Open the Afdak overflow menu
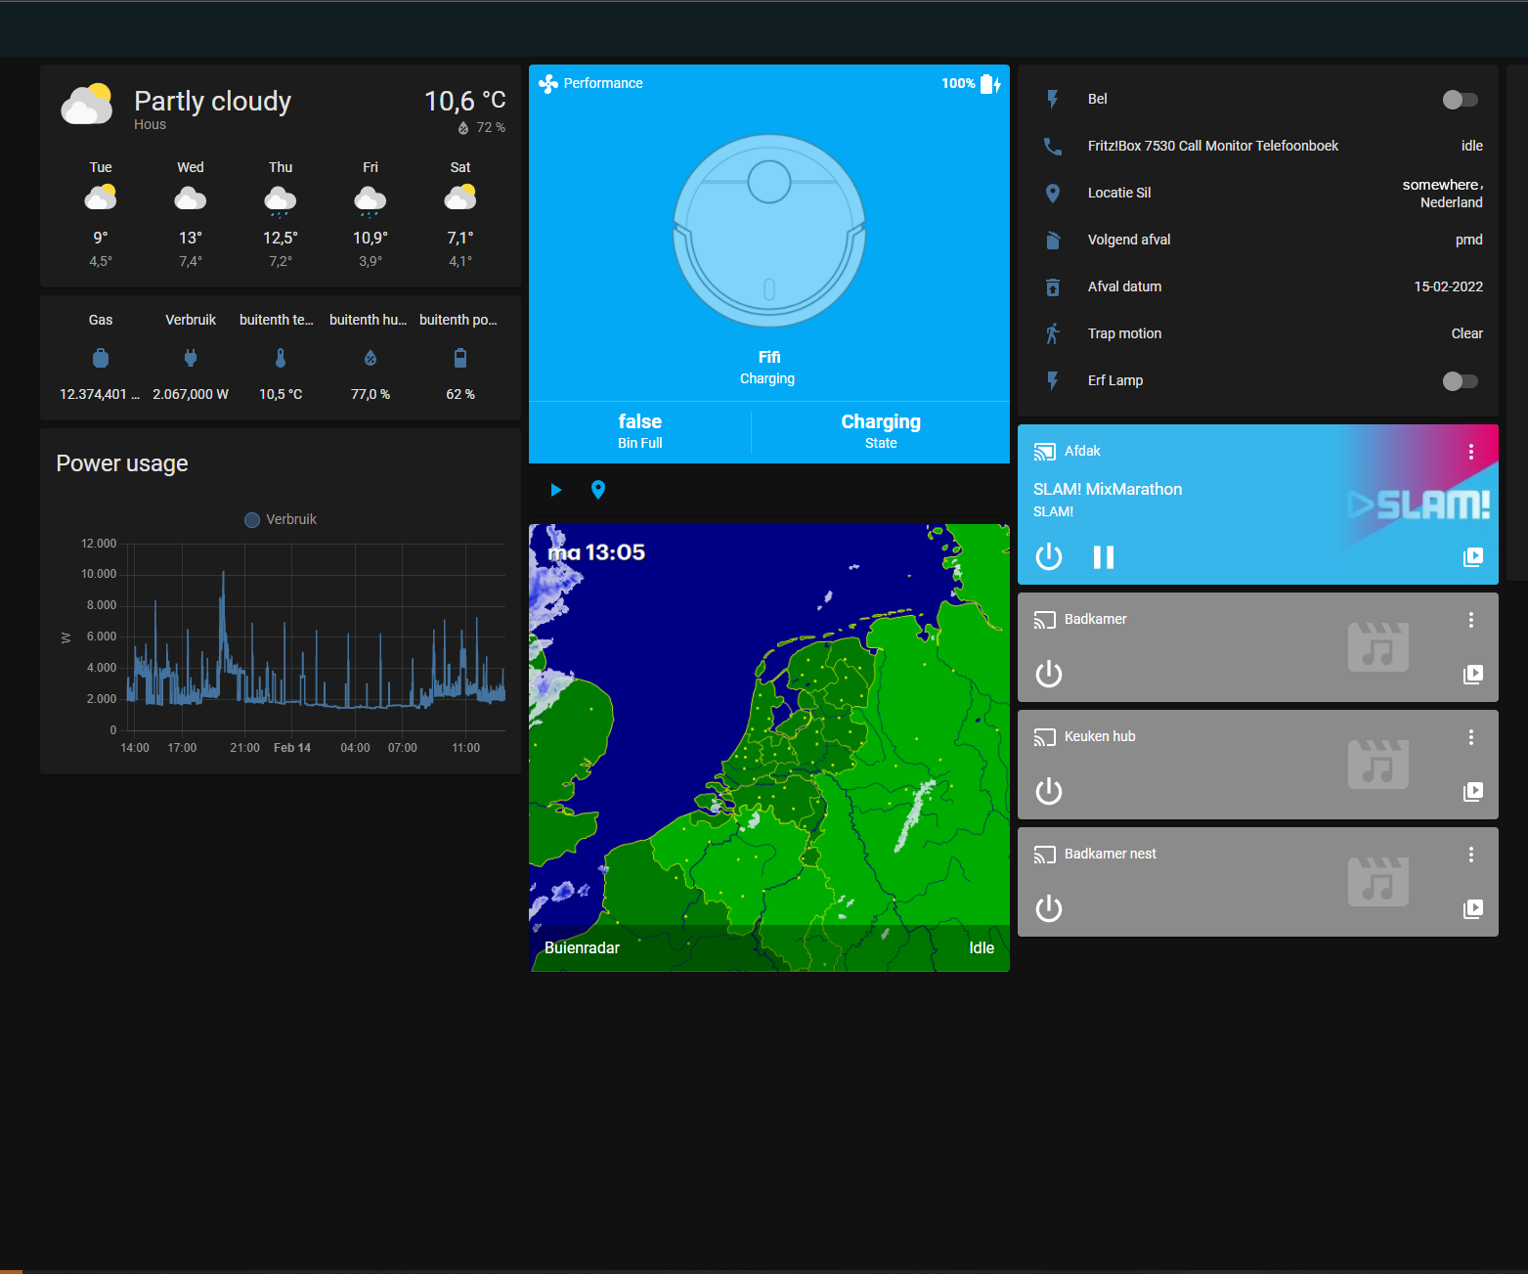Image resolution: width=1528 pixels, height=1274 pixels. tap(1471, 451)
